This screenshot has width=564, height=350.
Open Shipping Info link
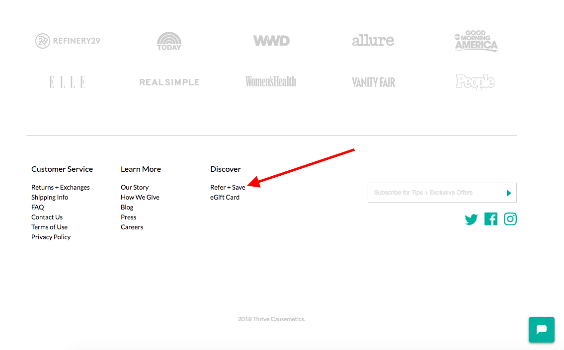click(50, 197)
